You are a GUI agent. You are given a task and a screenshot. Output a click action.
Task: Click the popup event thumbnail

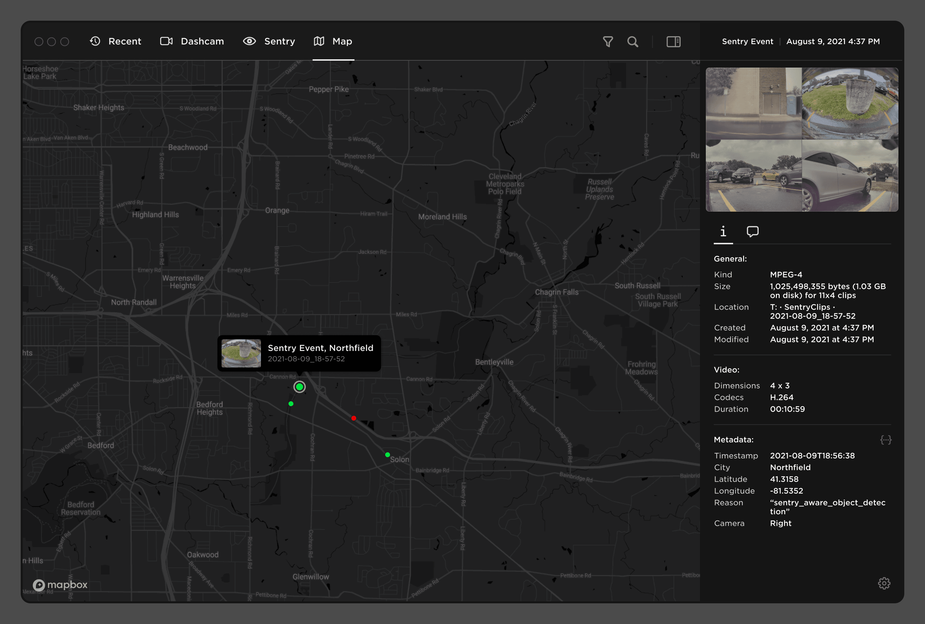coord(241,353)
